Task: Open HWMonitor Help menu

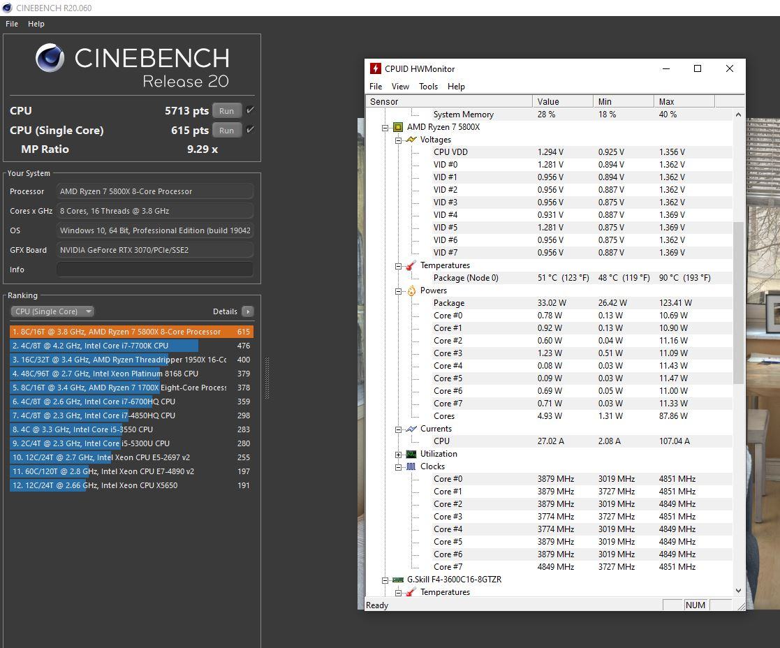Action: (456, 87)
